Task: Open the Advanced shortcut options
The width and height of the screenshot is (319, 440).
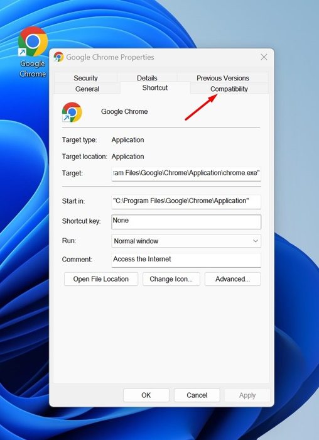Action: pyautogui.click(x=233, y=279)
